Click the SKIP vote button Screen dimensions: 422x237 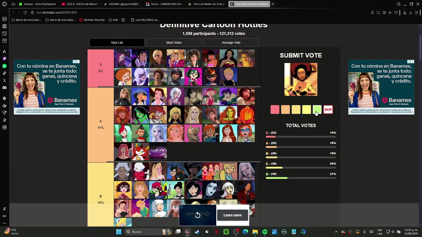(x=328, y=110)
